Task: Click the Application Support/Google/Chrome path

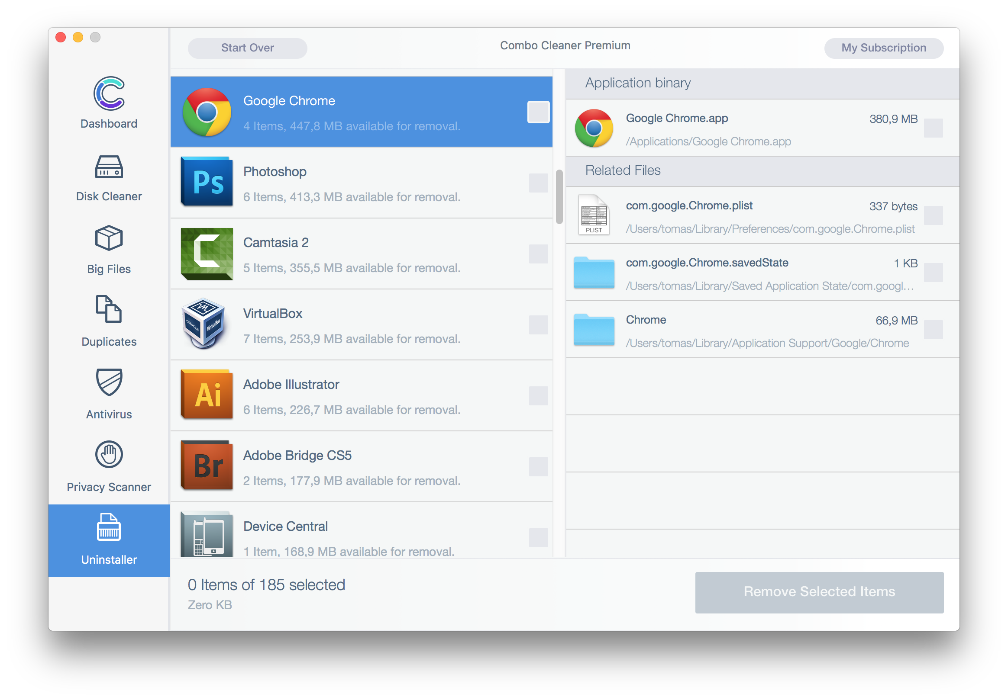Action: [767, 343]
